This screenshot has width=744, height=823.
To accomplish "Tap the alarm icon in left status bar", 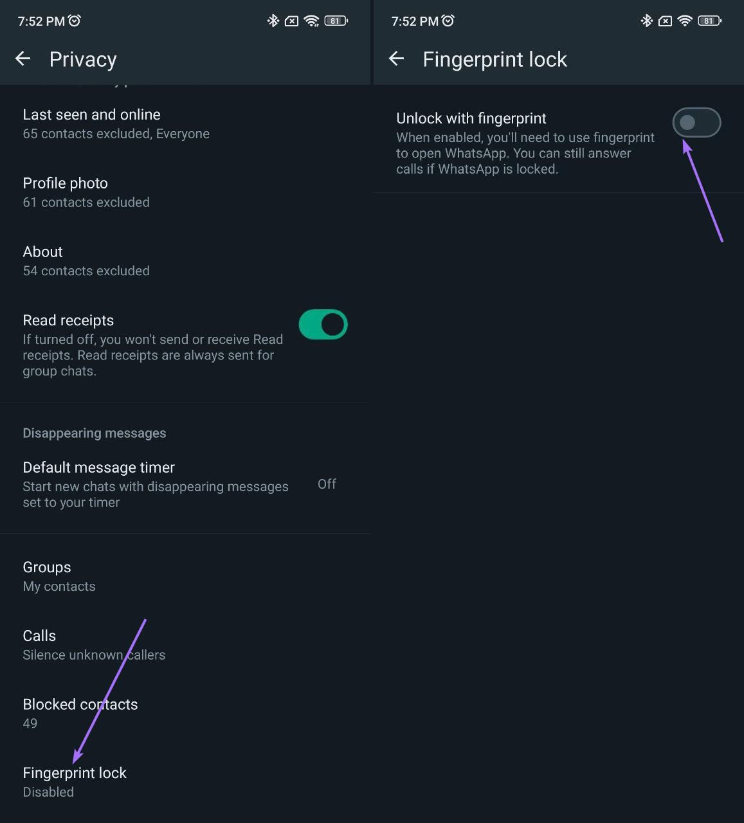I will 75,21.
